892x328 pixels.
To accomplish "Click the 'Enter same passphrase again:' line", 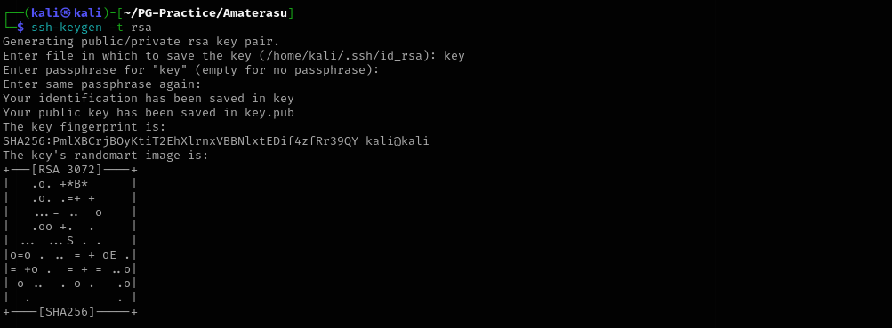I will point(102,84).
